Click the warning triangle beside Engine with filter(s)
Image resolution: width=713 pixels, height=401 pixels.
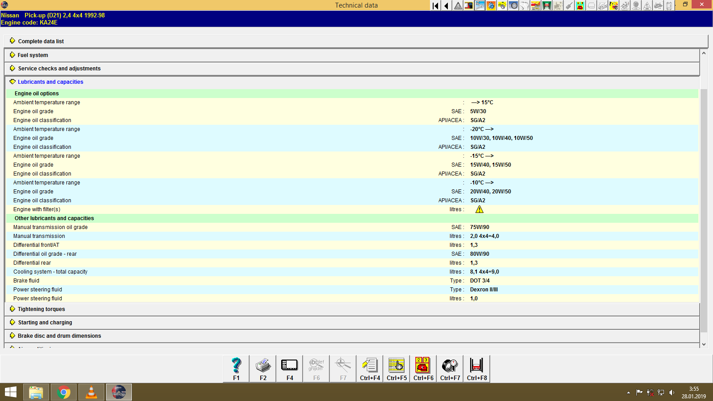pyautogui.click(x=479, y=209)
